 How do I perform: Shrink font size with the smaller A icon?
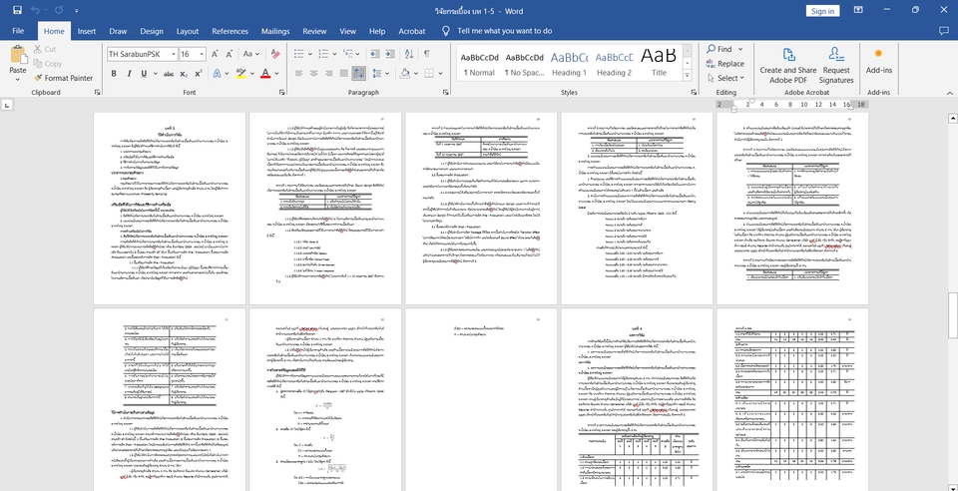[231, 54]
